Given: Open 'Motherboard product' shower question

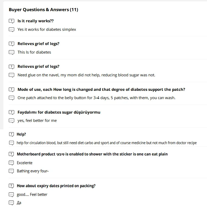Looking at the screenshot, I should (92, 154).
